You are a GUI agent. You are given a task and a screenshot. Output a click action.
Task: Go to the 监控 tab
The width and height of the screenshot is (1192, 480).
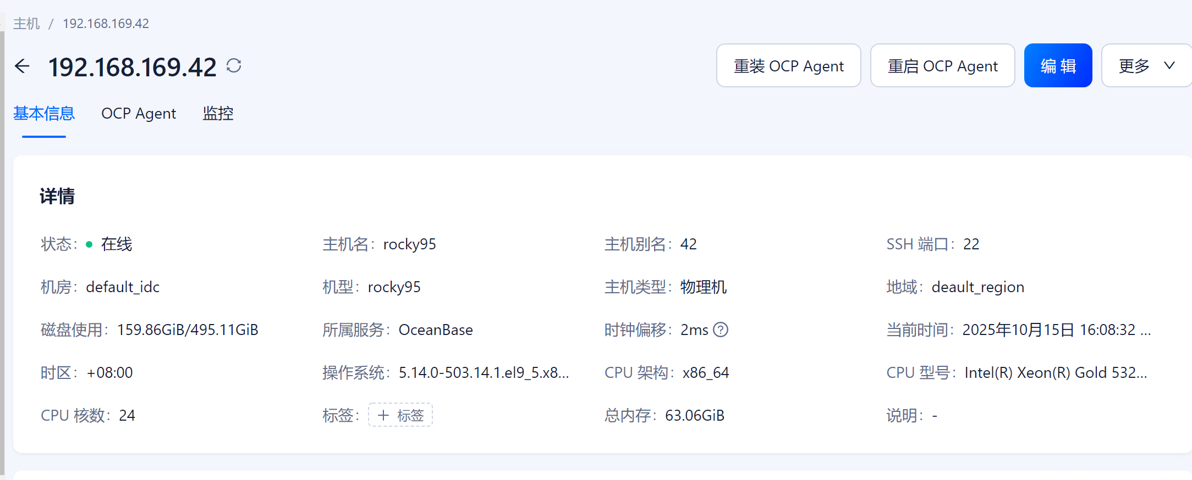(218, 114)
